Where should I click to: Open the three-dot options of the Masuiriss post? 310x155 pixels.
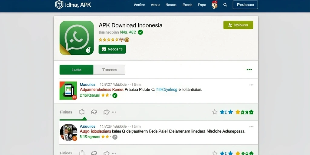click(251, 85)
